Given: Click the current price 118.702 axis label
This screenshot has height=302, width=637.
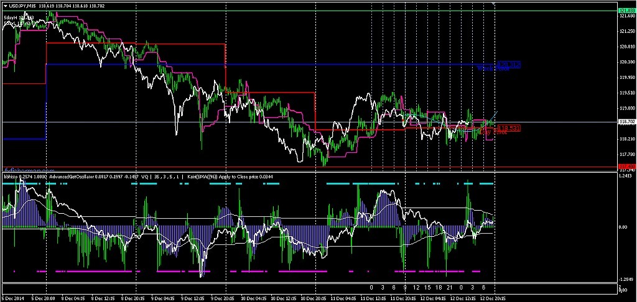Looking at the screenshot, I should (x=628, y=122).
